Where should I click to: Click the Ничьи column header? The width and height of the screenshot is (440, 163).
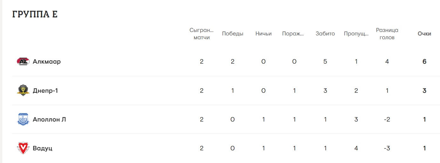pos(263,34)
